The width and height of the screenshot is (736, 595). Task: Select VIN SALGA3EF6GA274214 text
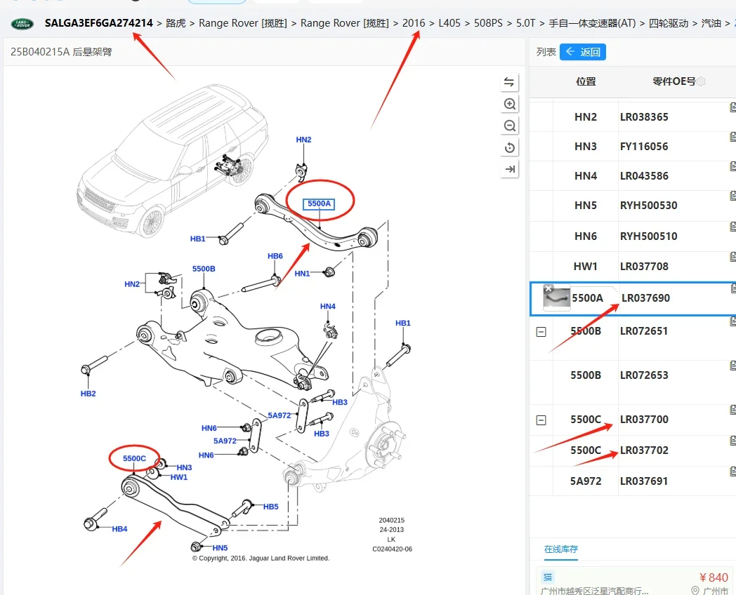pyautogui.click(x=98, y=23)
